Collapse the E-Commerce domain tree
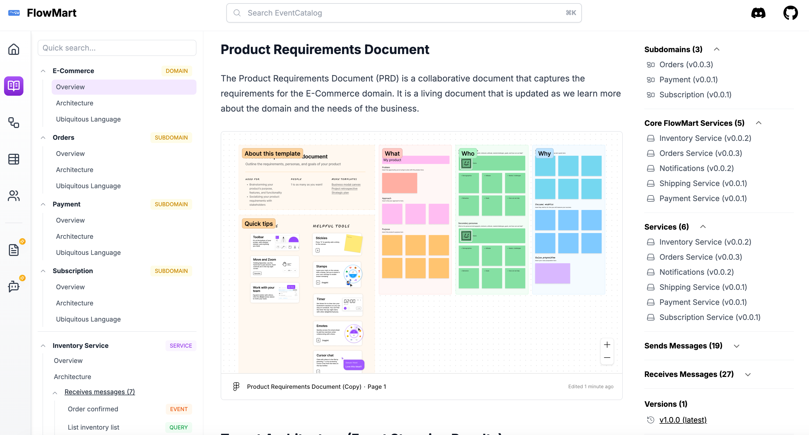The width and height of the screenshot is (809, 435). click(x=43, y=70)
